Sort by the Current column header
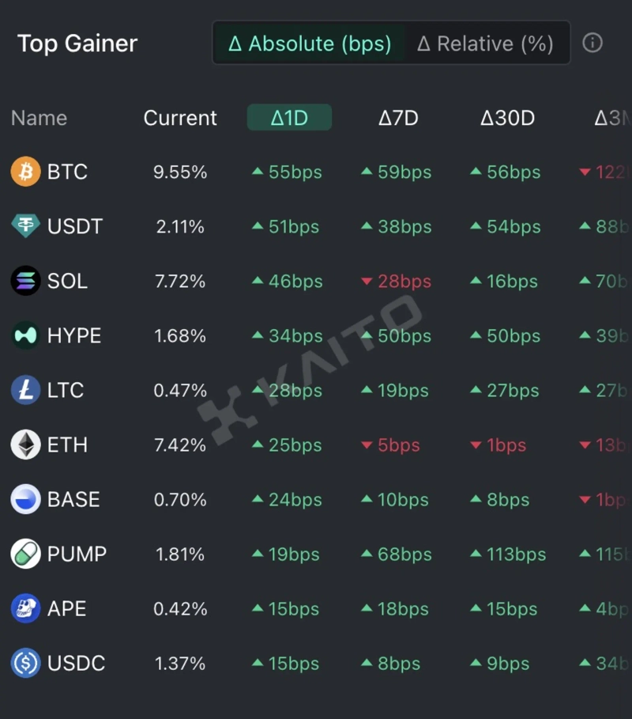Screen dimensions: 632x719 pyautogui.click(x=180, y=118)
